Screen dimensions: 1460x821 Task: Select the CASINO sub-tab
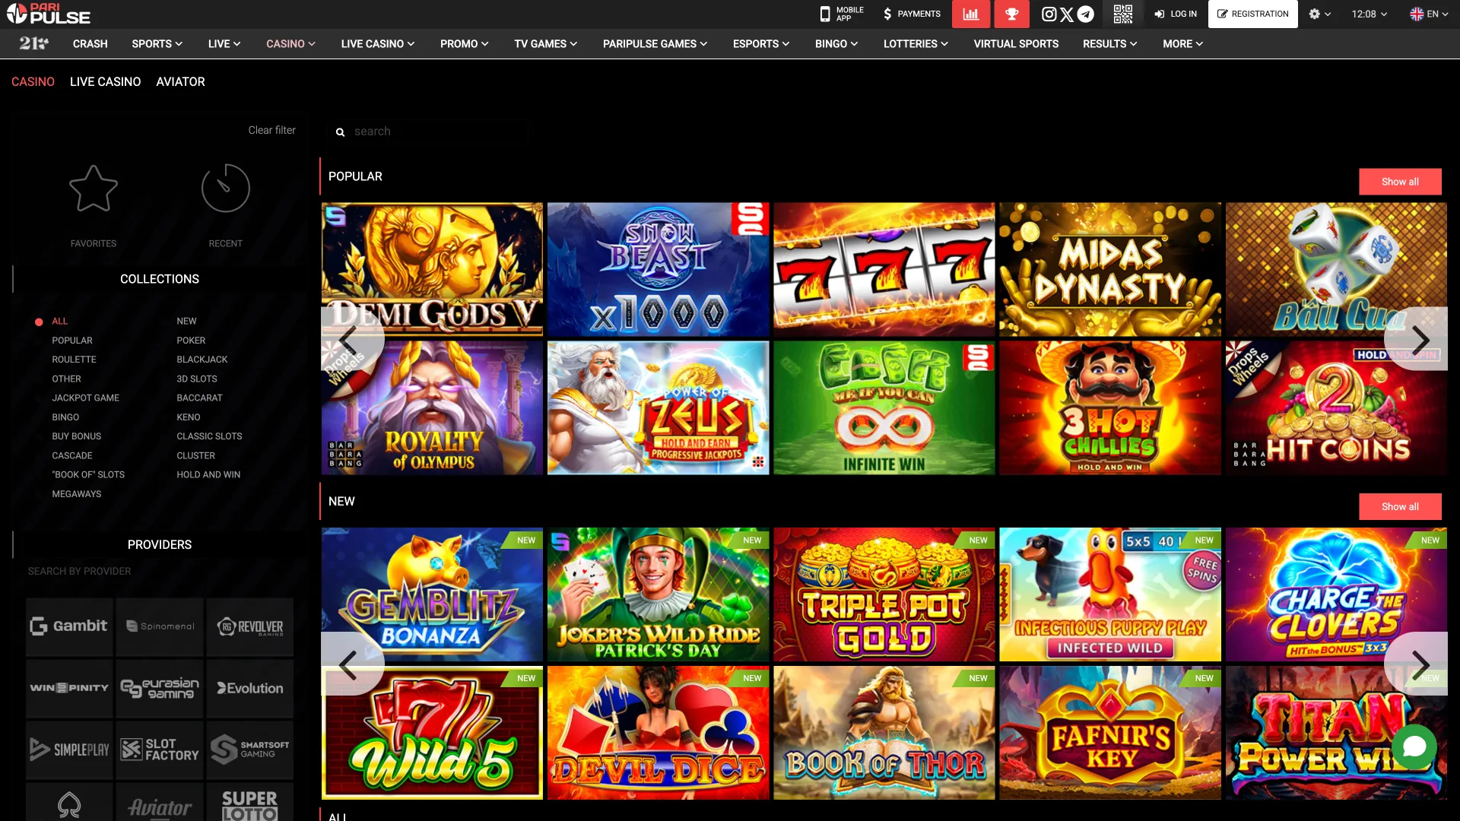(x=33, y=81)
